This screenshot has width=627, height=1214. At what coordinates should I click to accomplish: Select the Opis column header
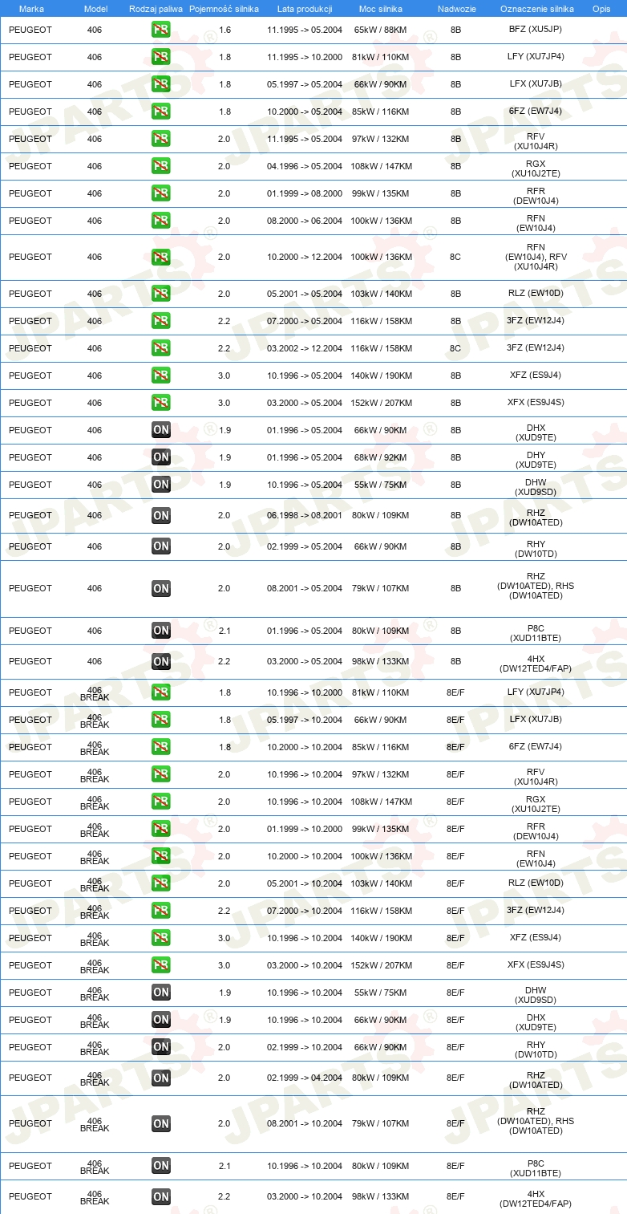pos(601,9)
